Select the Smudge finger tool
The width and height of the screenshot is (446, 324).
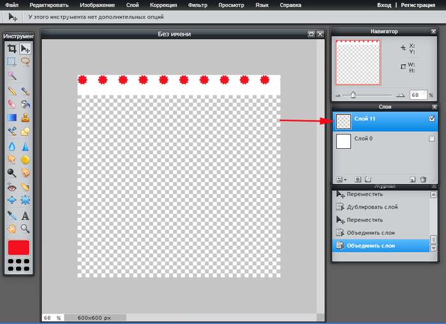tap(11, 159)
